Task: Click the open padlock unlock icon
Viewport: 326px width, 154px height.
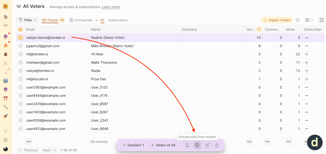Action: click(x=207, y=145)
